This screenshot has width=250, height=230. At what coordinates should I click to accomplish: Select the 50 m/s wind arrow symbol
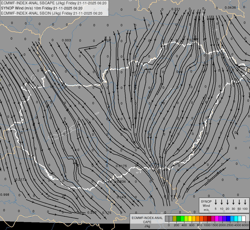tap(239, 202)
